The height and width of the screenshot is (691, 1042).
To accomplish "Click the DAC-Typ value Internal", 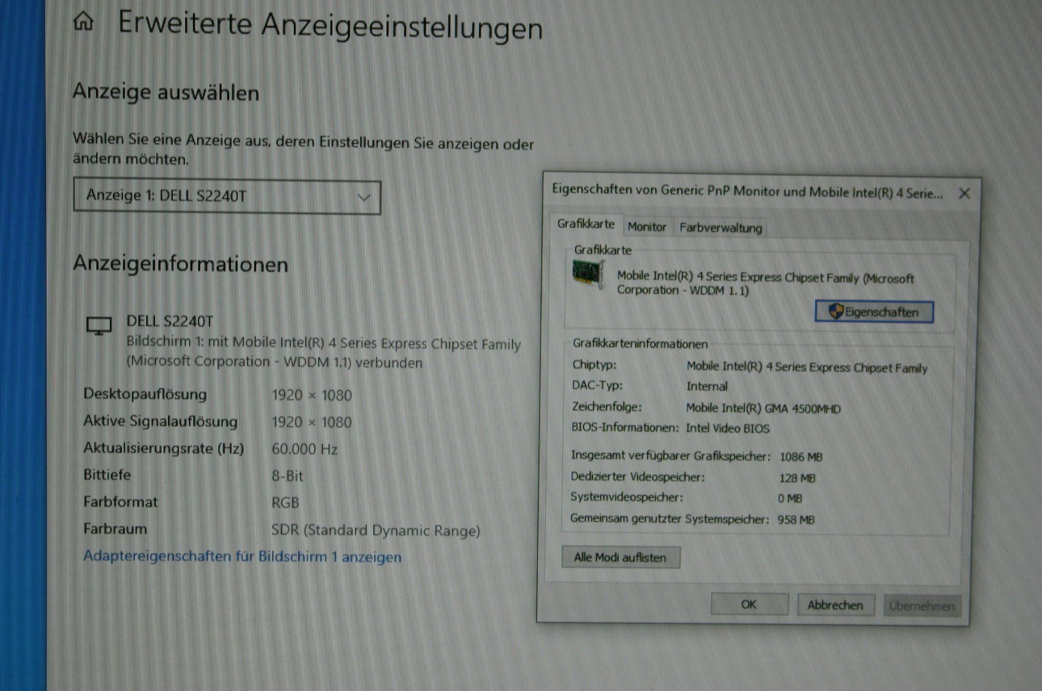I will tap(707, 386).
